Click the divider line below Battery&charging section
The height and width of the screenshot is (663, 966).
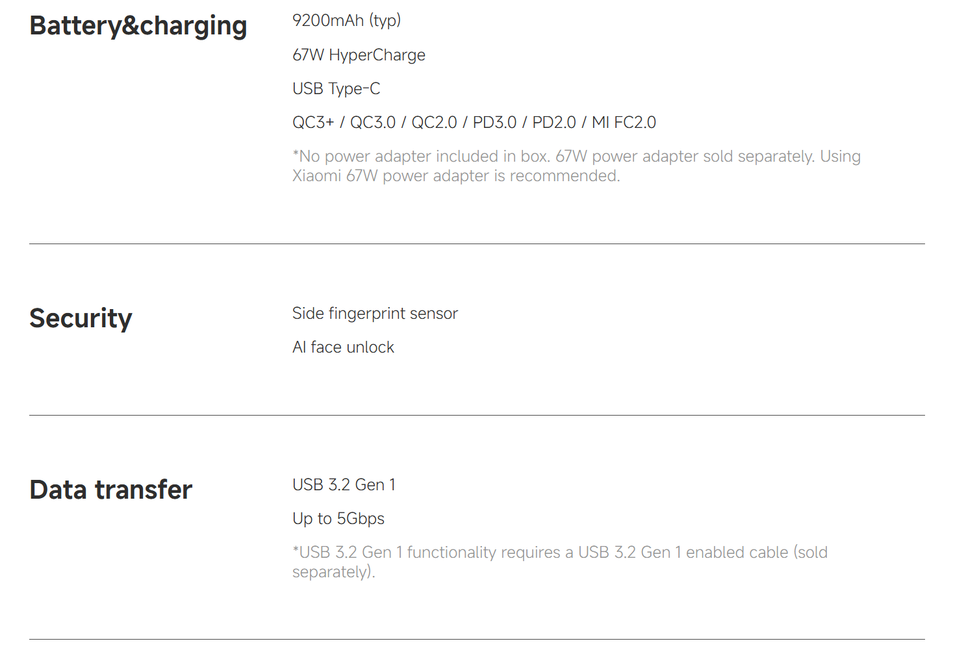pos(477,244)
